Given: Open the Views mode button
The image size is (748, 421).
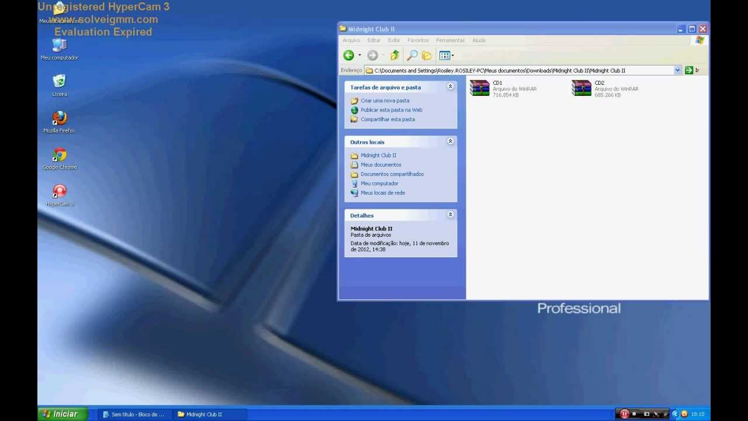Looking at the screenshot, I should coord(445,56).
